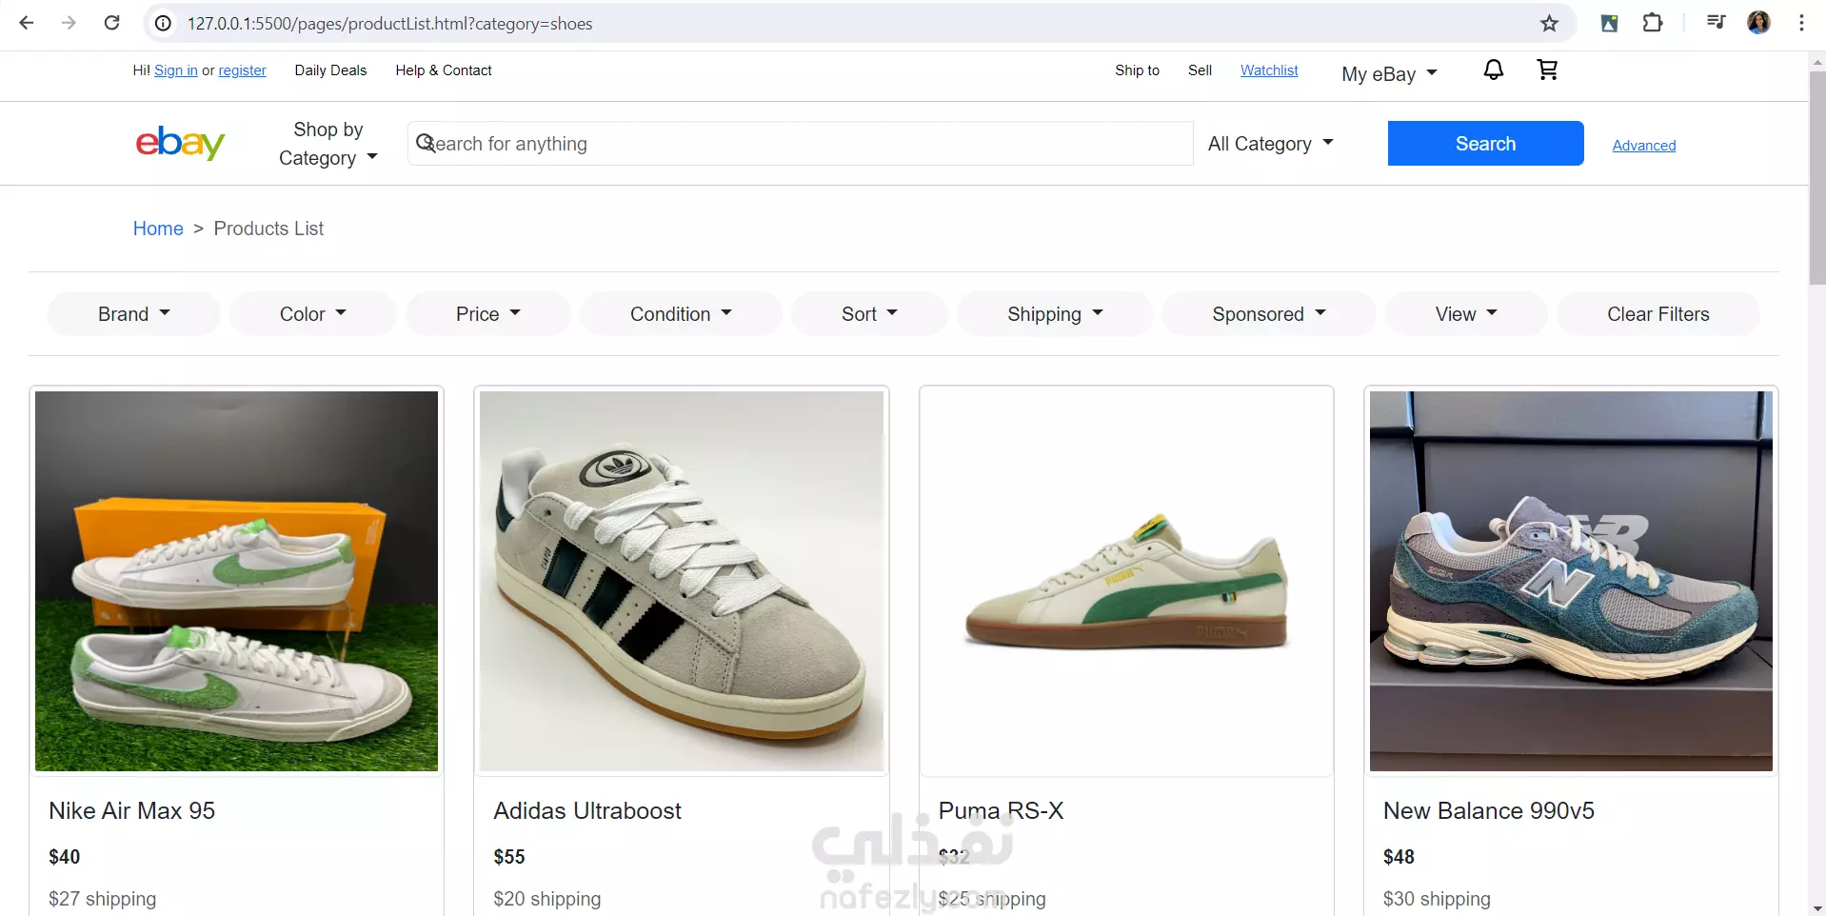The width and height of the screenshot is (1826, 916).
Task: Click the Adidas Ultraboost title
Action: [587, 811]
